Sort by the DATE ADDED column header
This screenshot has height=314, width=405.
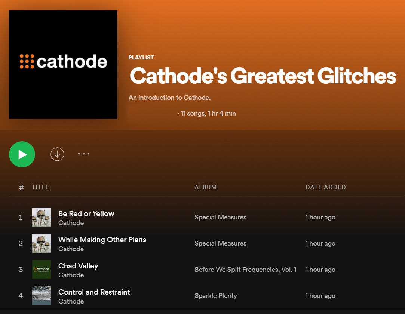[326, 187]
